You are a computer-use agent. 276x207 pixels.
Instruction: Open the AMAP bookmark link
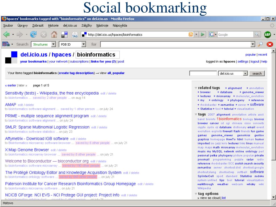click(11, 105)
